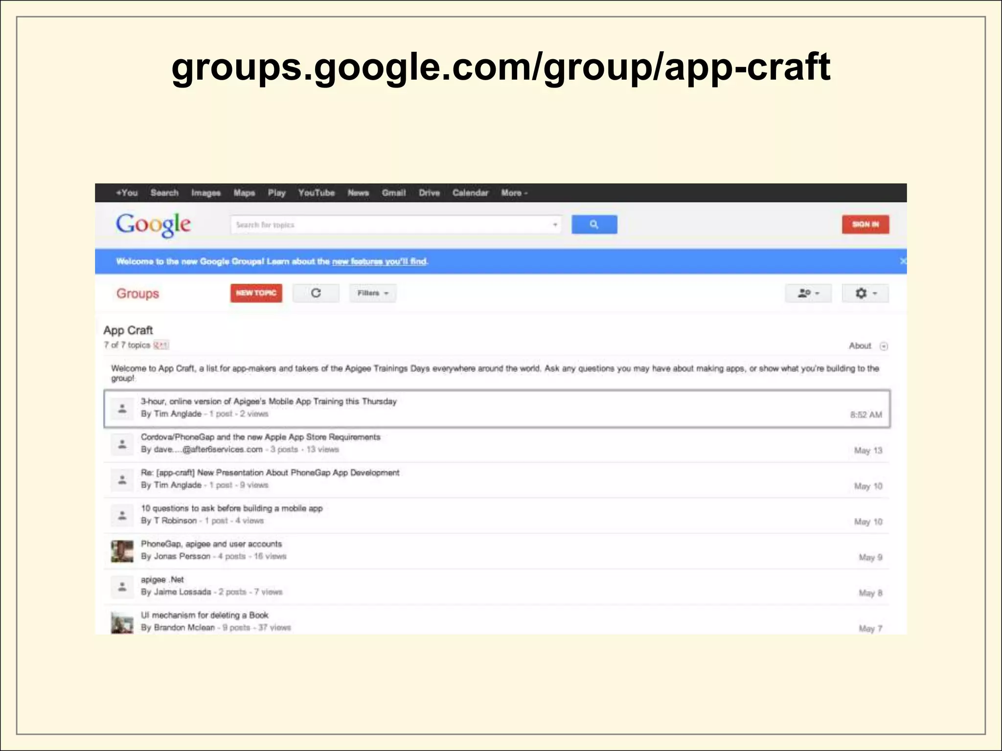Click the avatar icon beside Cordova/PhoneGap topic

coord(122,444)
